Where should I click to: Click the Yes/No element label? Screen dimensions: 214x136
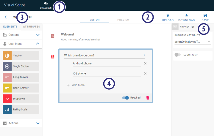(17, 56)
